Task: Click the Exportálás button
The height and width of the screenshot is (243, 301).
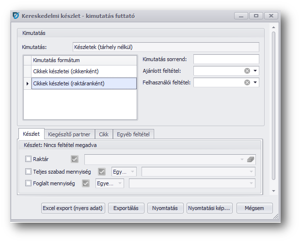Action: point(126,208)
